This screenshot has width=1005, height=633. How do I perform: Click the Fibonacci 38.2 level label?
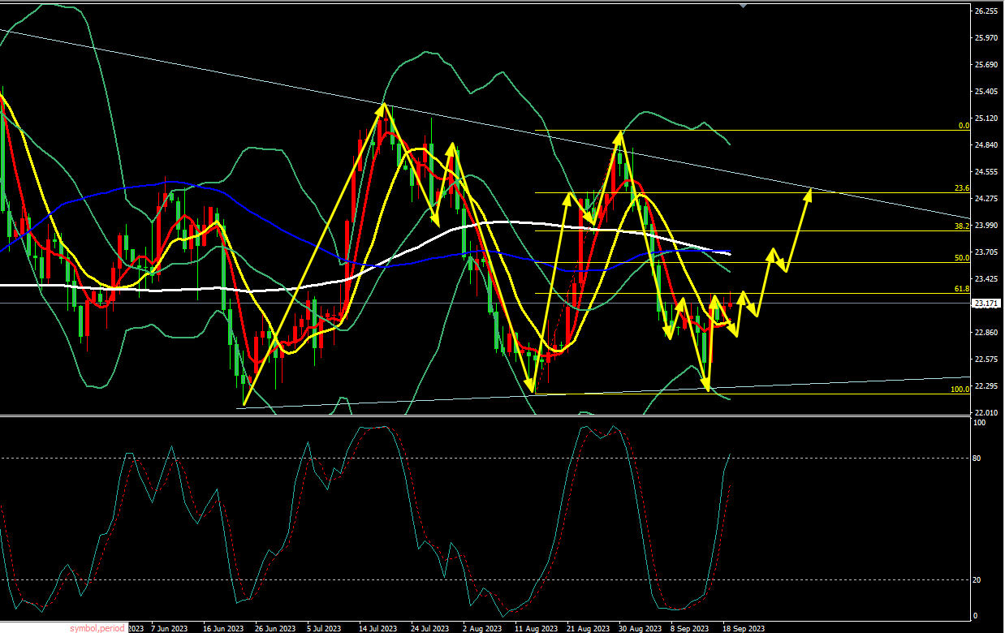pos(962,226)
